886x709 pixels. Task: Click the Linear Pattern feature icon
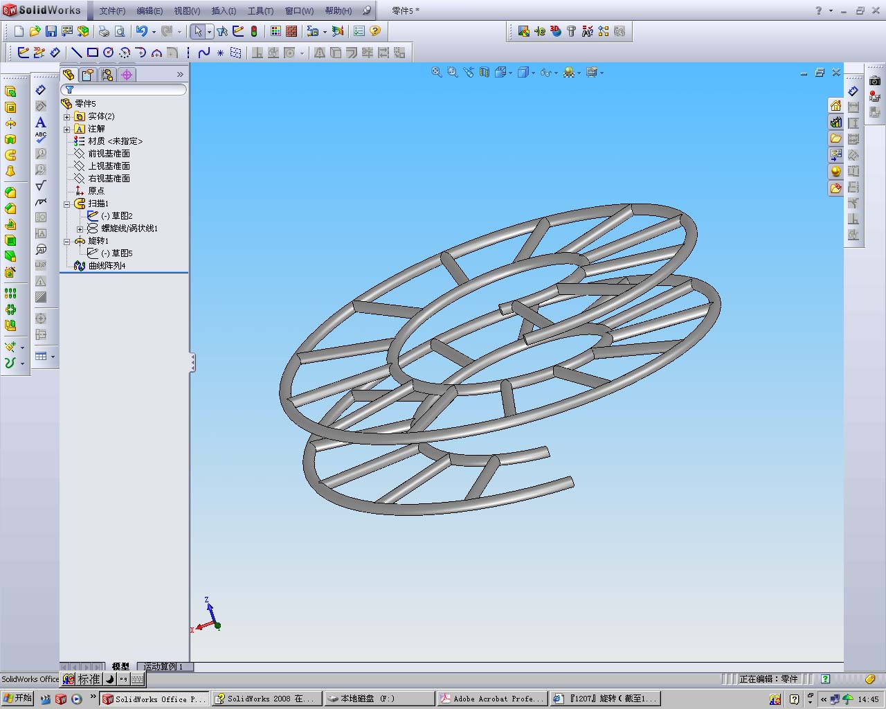[10, 294]
